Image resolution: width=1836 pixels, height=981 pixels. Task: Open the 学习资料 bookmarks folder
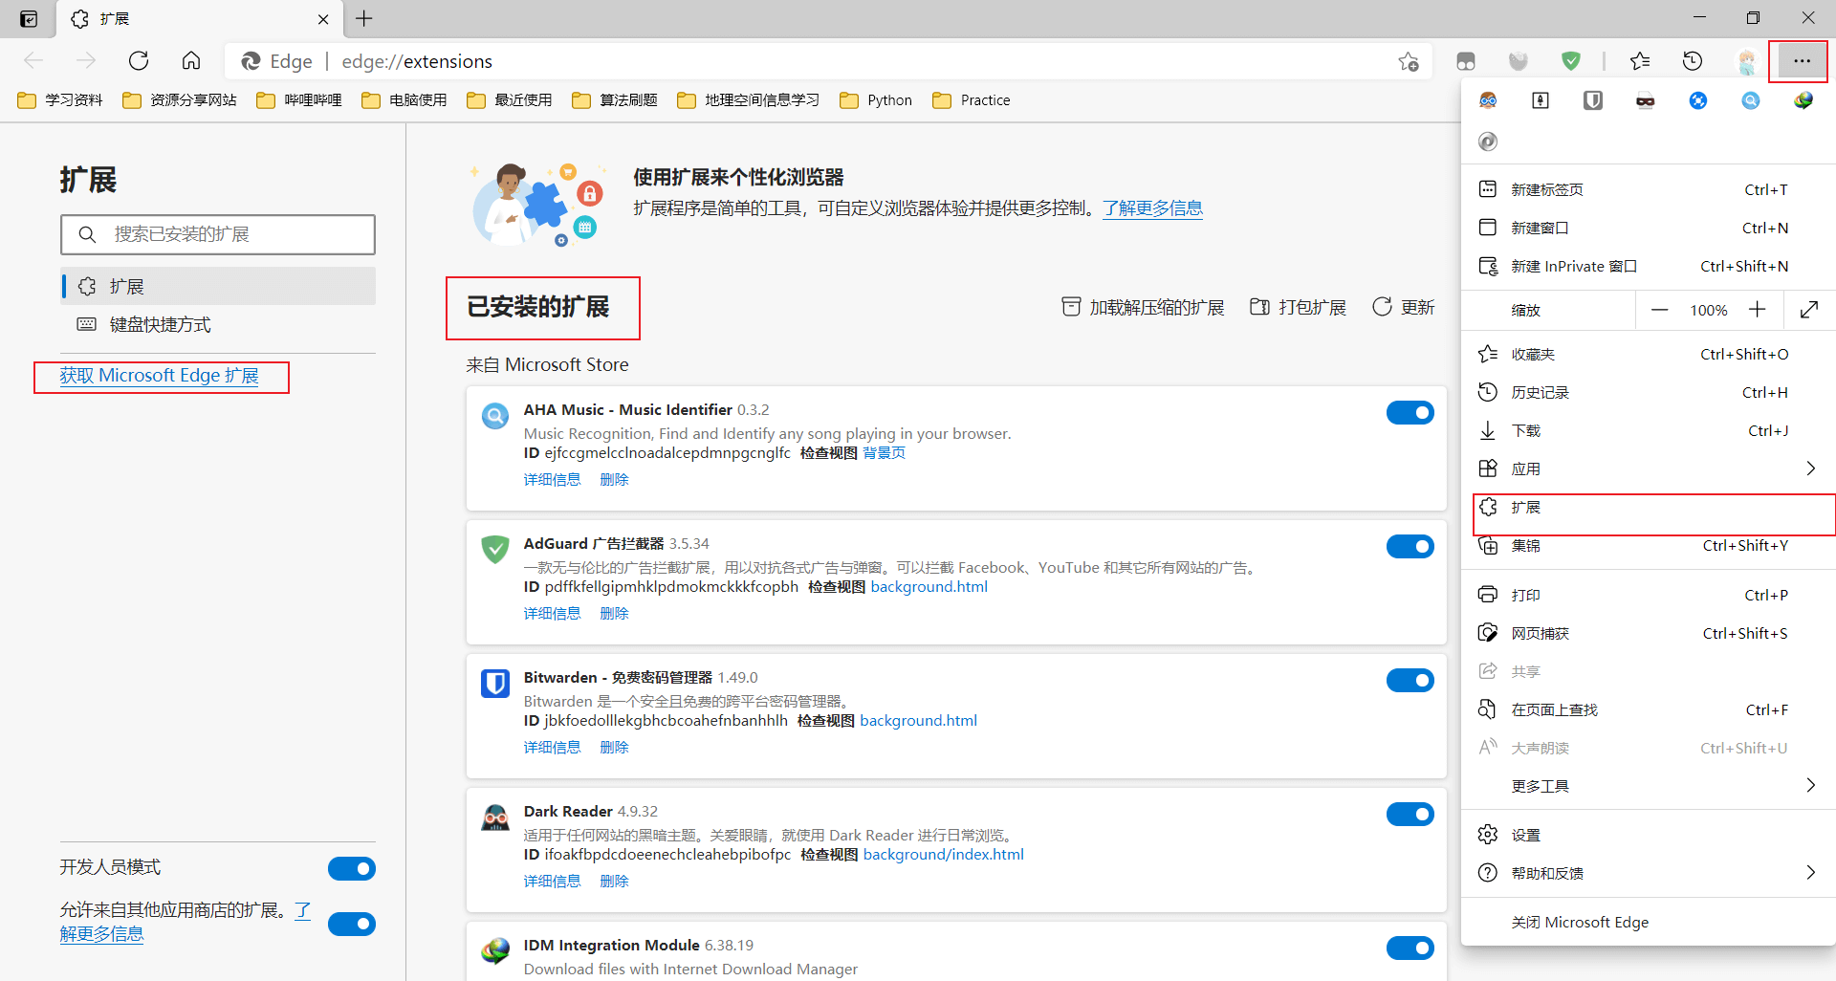[x=60, y=100]
